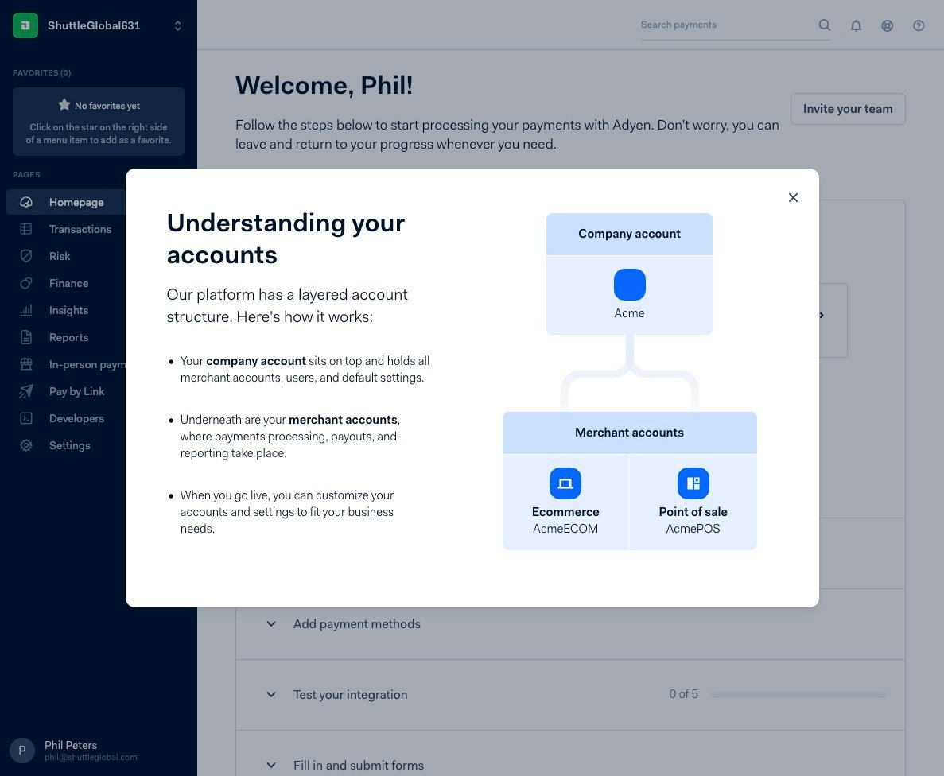944x776 pixels.
Task: Open the support lifebuoy icon
Action: [x=887, y=25]
